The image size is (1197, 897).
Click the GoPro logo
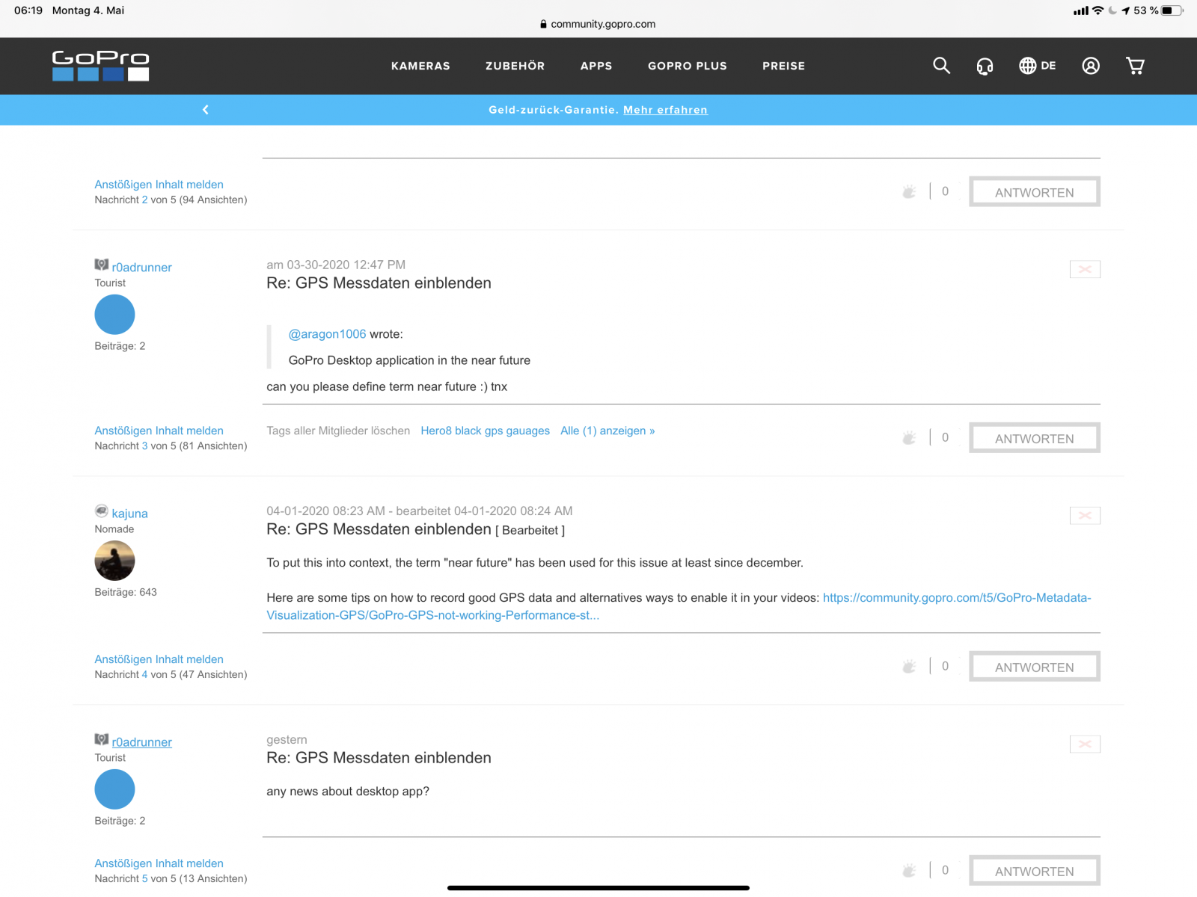coord(100,65)
